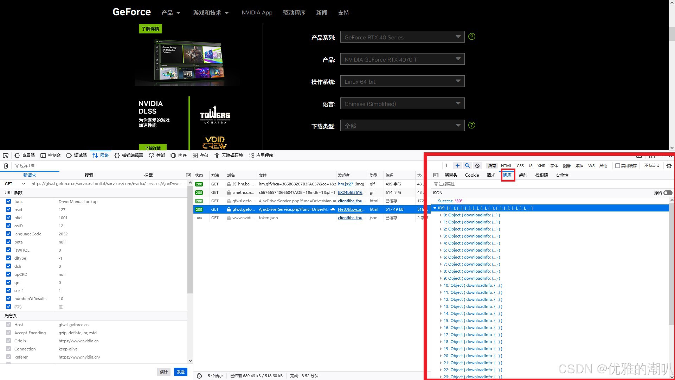
Task: Open the 不节流 throttling dropdown
Action: pyautogui.click(x=651, y=166)
